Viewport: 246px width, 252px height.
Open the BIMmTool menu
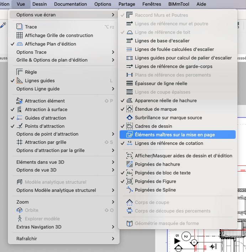pyautogui.click(x=179, y=4)
